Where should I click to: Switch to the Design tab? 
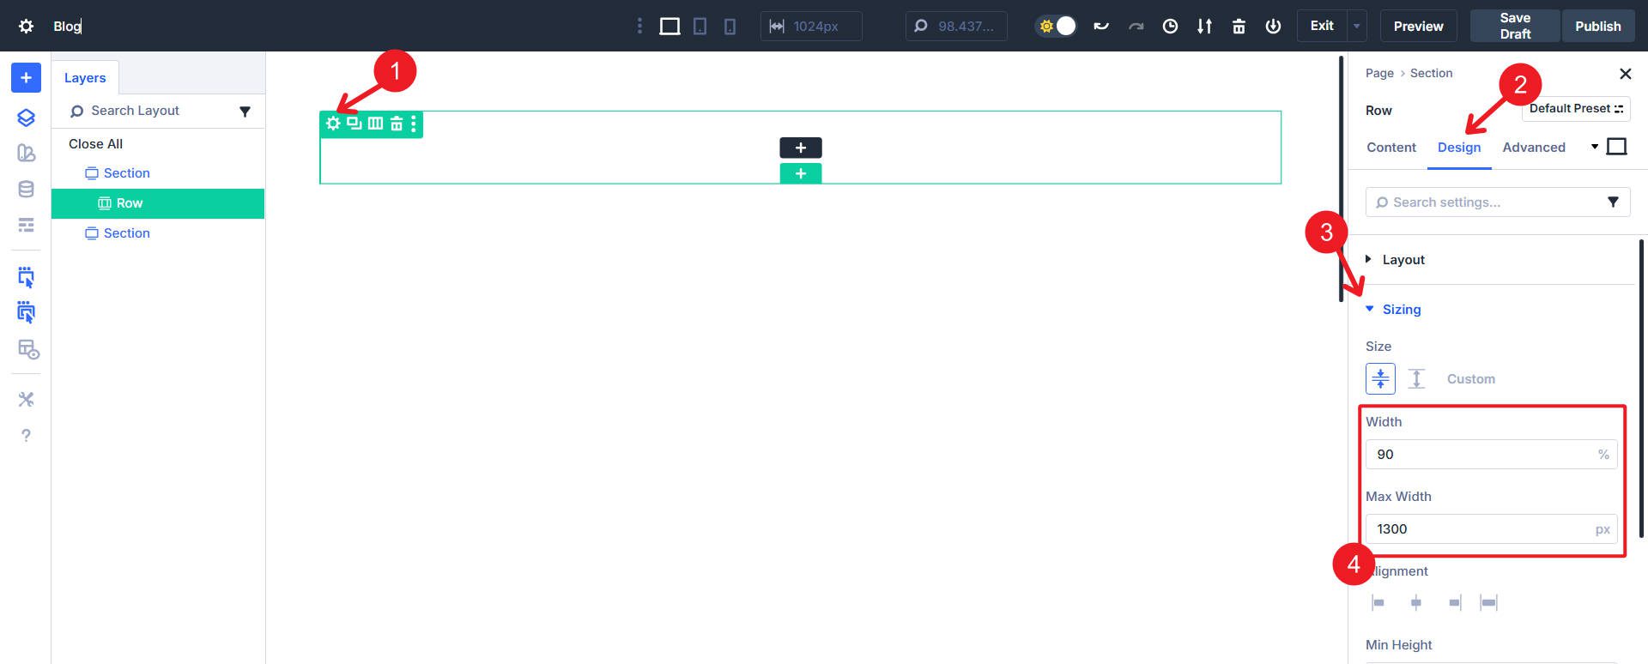1459,148
